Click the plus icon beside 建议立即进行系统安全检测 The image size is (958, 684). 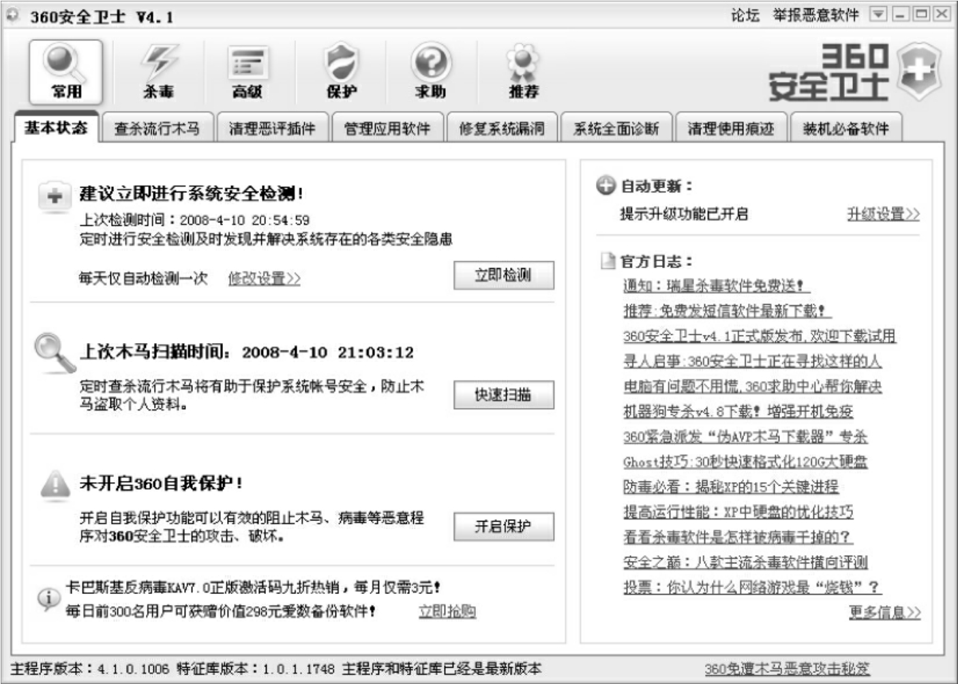pyautogui.click(x=55, y=197)
